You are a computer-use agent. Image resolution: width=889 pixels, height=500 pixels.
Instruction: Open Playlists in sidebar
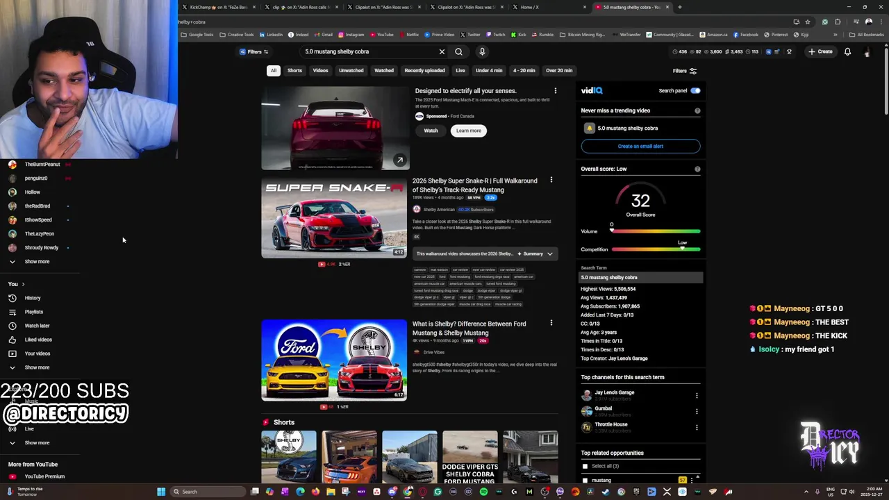pyautogui.click(x=33, y=312)
